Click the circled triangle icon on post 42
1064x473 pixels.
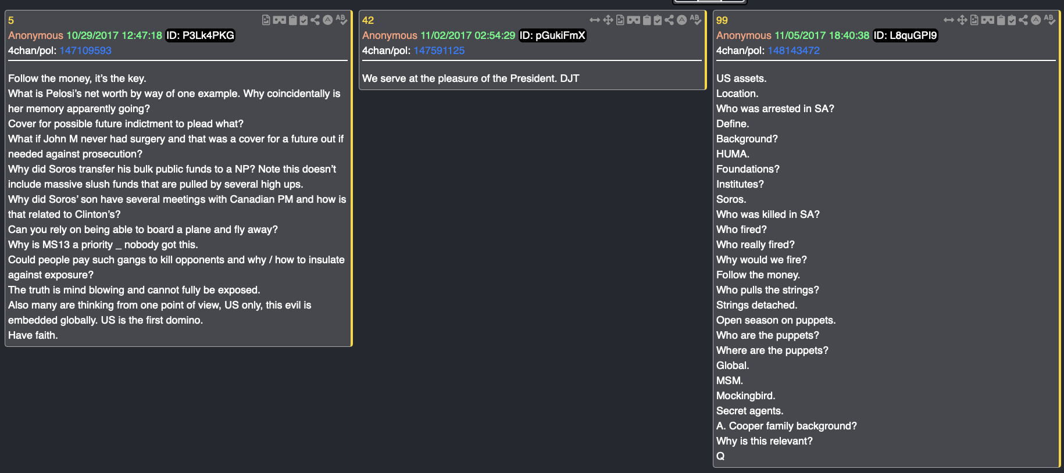point(682,20)
